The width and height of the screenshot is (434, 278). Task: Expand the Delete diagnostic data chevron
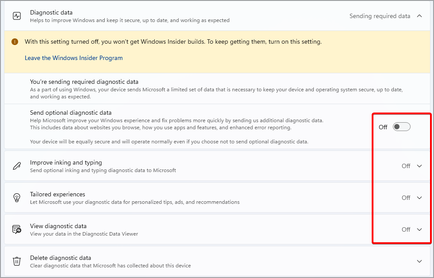tap(419, 261)
